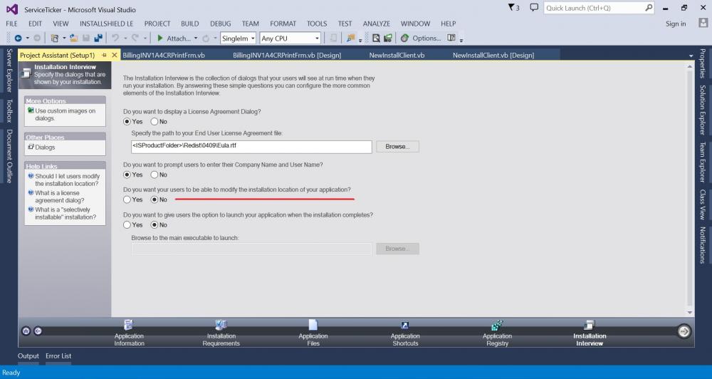
Task: Open the Toolbox side tab
Action: 9,111
